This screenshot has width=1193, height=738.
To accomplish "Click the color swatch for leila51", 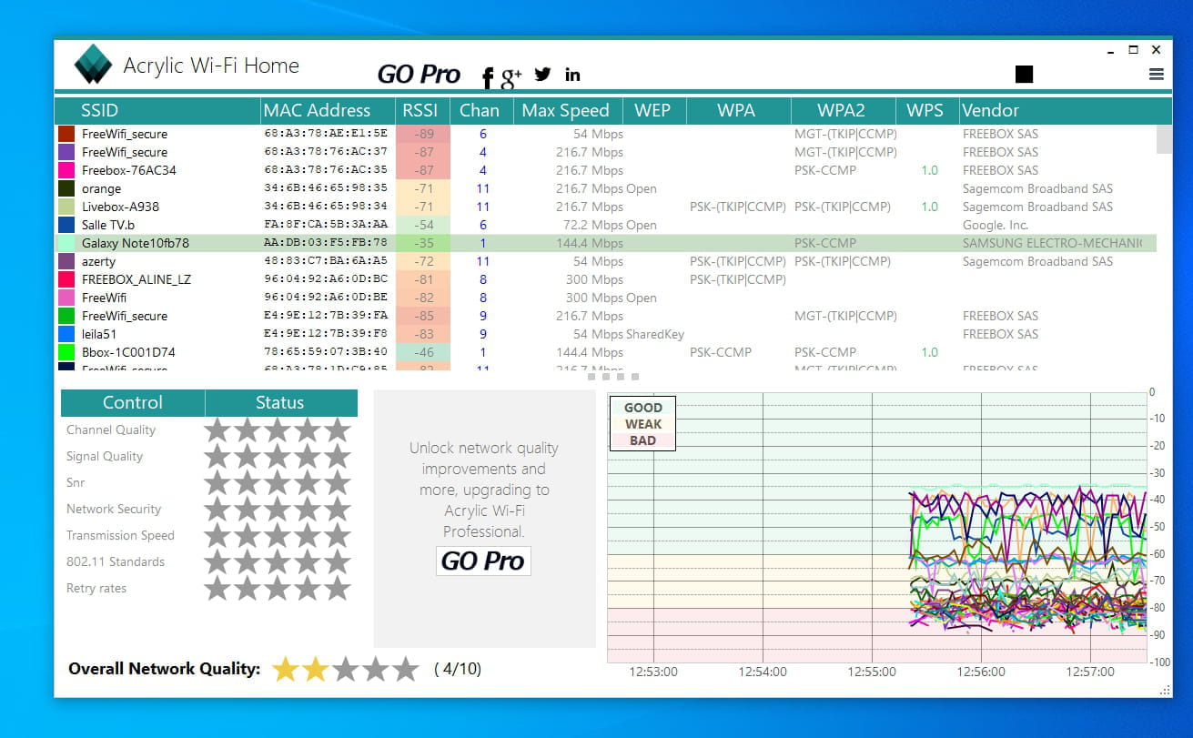I will coord(66,334).
